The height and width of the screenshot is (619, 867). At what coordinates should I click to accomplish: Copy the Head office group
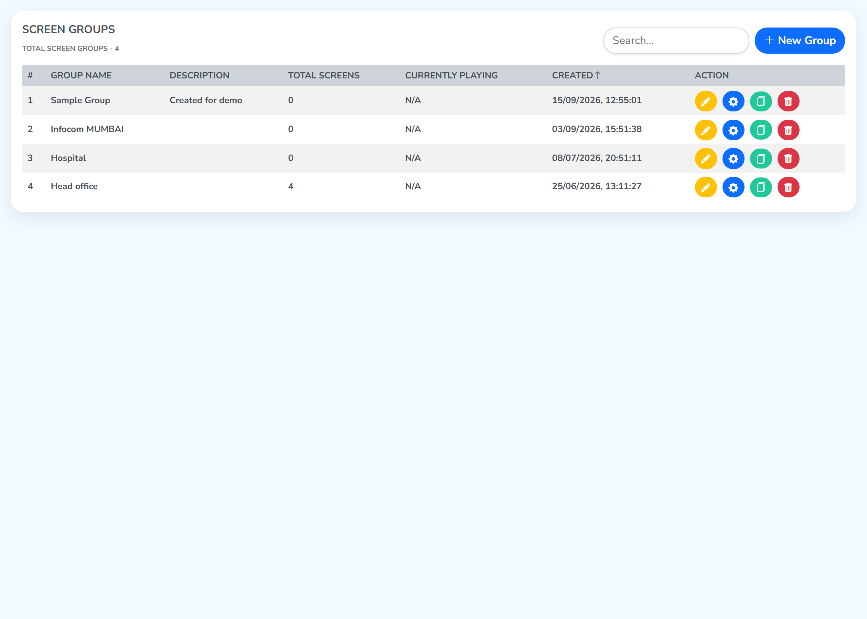[761, 187]
